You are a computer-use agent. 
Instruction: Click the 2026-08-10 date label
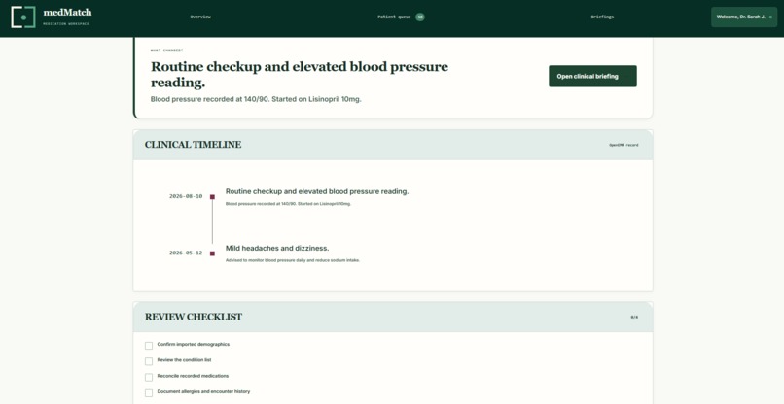point(186,197)
